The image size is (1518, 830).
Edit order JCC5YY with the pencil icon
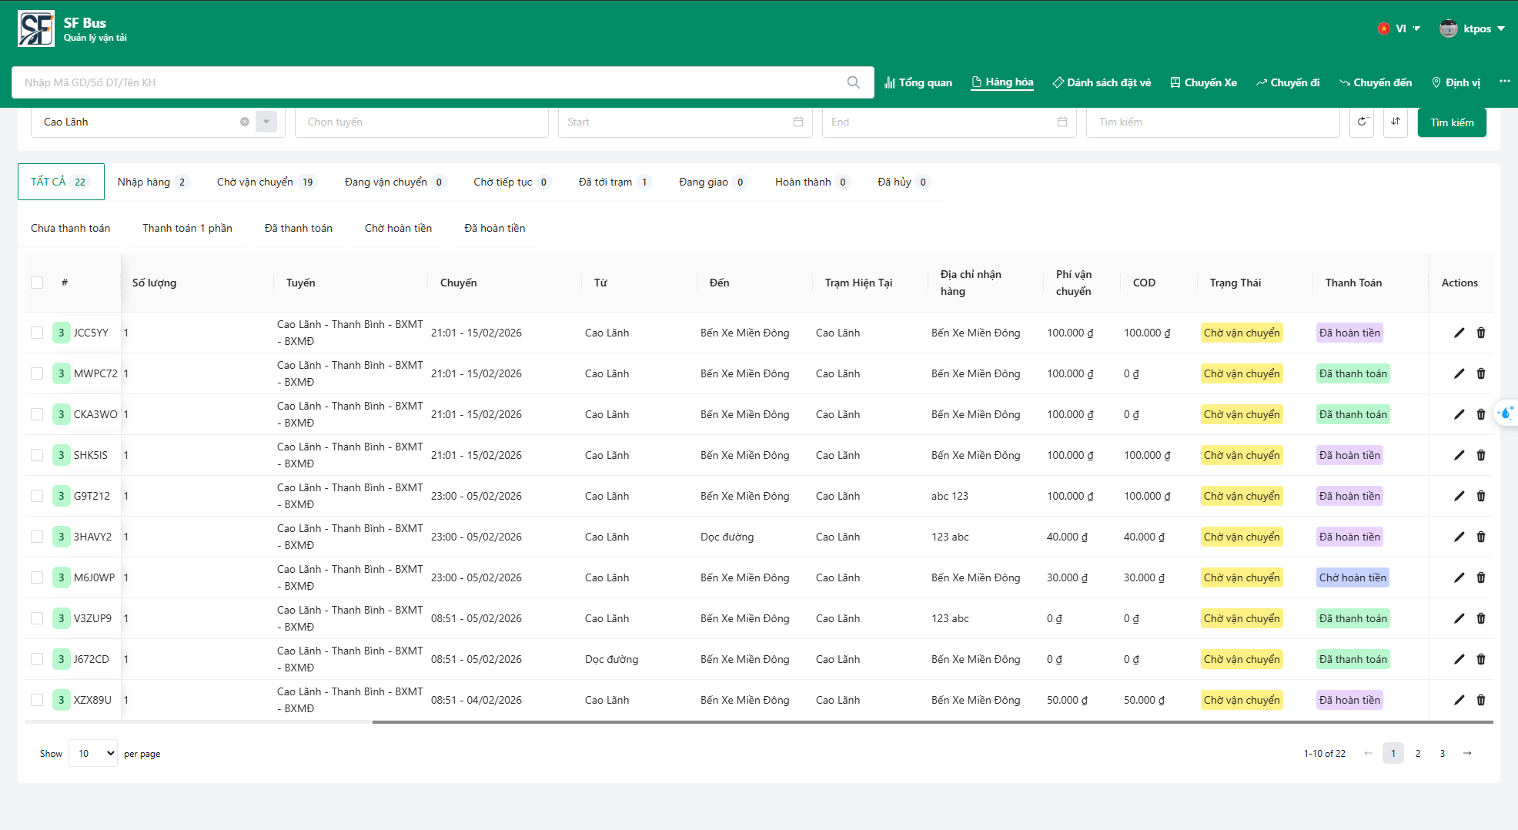[1459, 333]
